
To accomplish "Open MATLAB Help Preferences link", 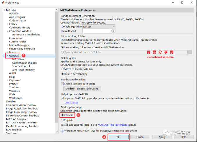I will click(x=113, y=125).
